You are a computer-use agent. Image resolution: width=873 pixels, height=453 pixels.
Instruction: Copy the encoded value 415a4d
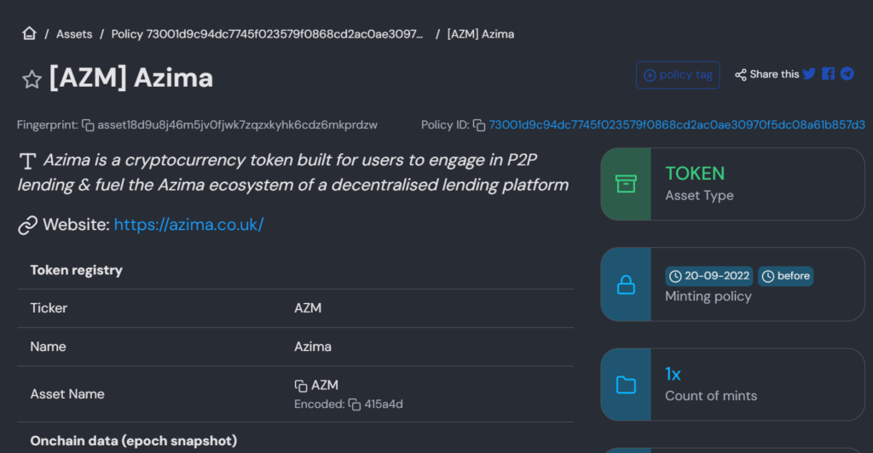[354, 404]
